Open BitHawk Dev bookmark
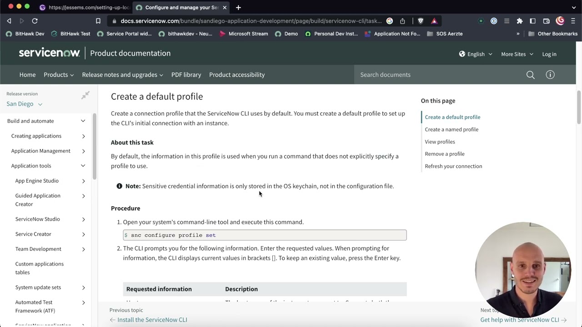The image size is (582, 327). click(25, 34)
